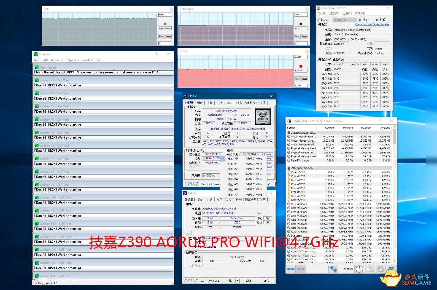Click the red Vcore graph color swatch
This screenshot has height=290, width=437.
301,66
